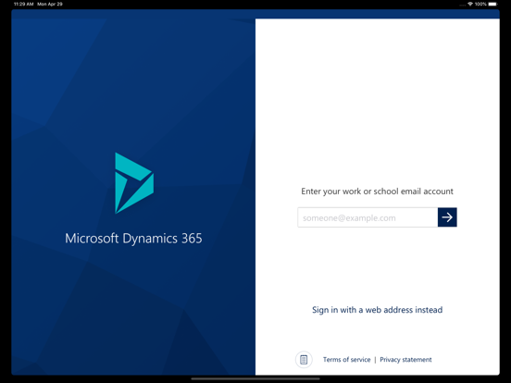Submit email with the arrow button
This screenshot has height=383, width=511.
[447, 217]
